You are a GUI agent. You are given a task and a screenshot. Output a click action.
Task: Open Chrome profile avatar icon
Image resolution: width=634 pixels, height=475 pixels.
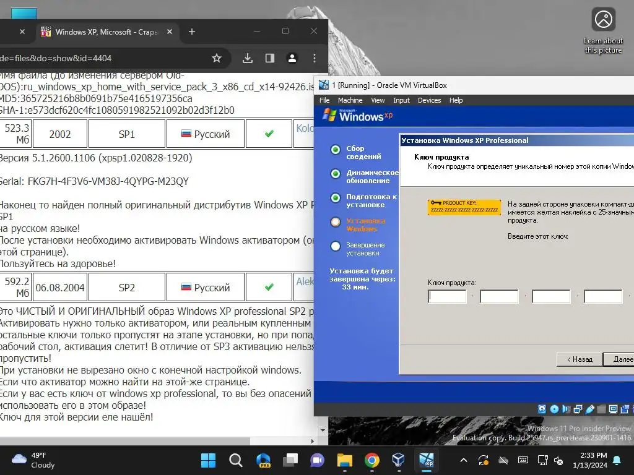(x=292, y=58)
